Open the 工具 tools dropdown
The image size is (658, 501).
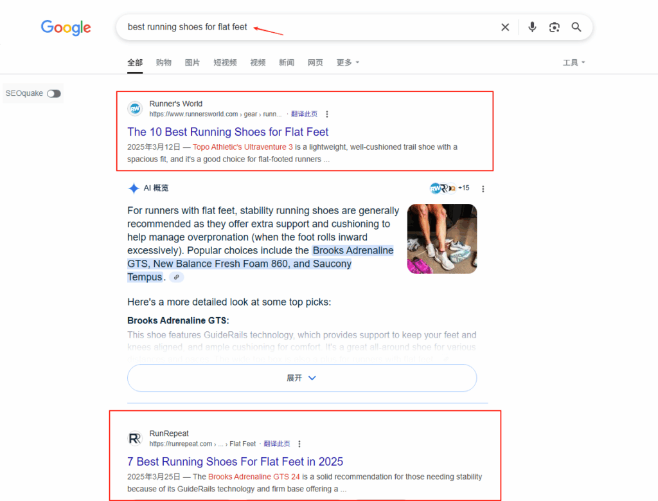[x=574, y=62]
